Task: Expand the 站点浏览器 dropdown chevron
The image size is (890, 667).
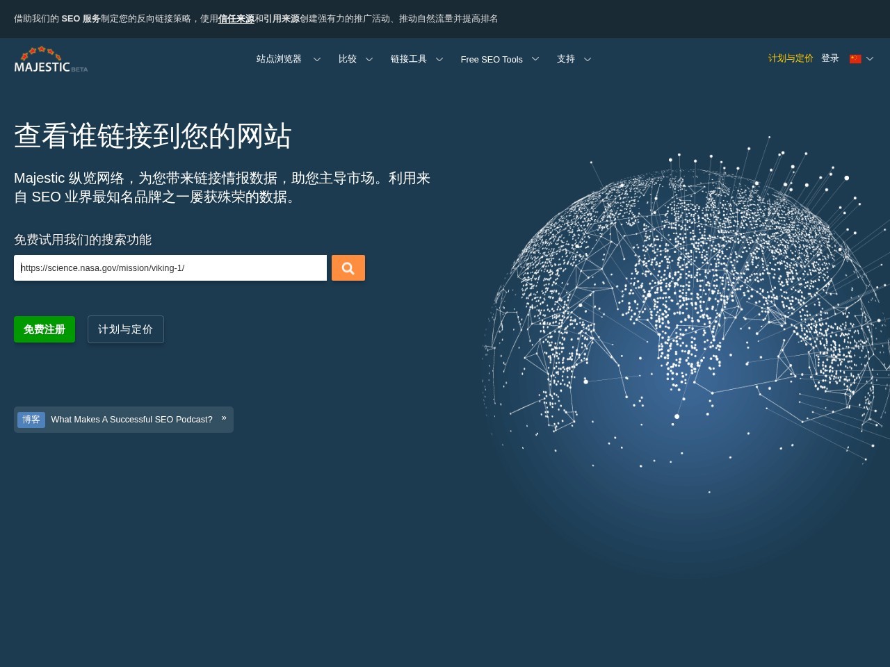Action: pyautogui.click(x=317, y=60)
